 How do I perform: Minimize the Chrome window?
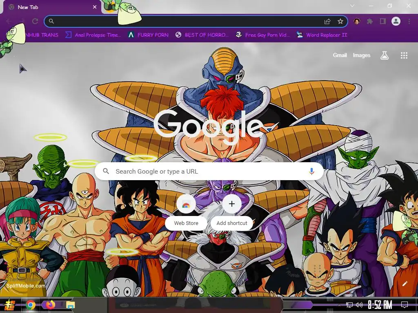click(371, 6)
